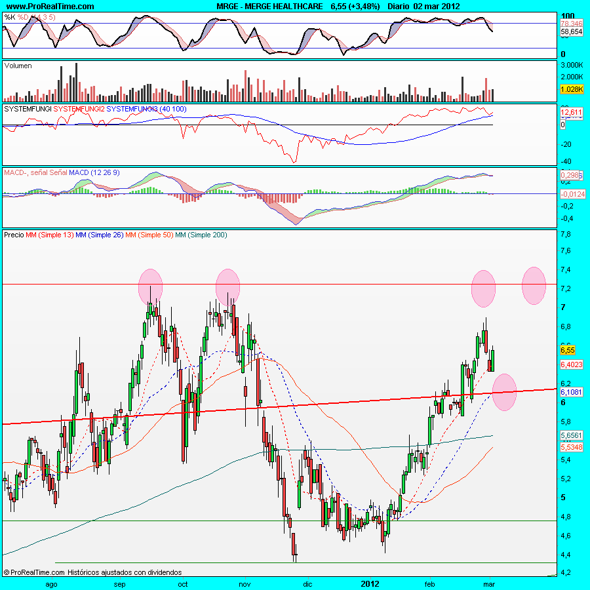The width and height of the screenshot is (590, 590).
Task: Click the sep month label
Action: click(x=120, y=584)
